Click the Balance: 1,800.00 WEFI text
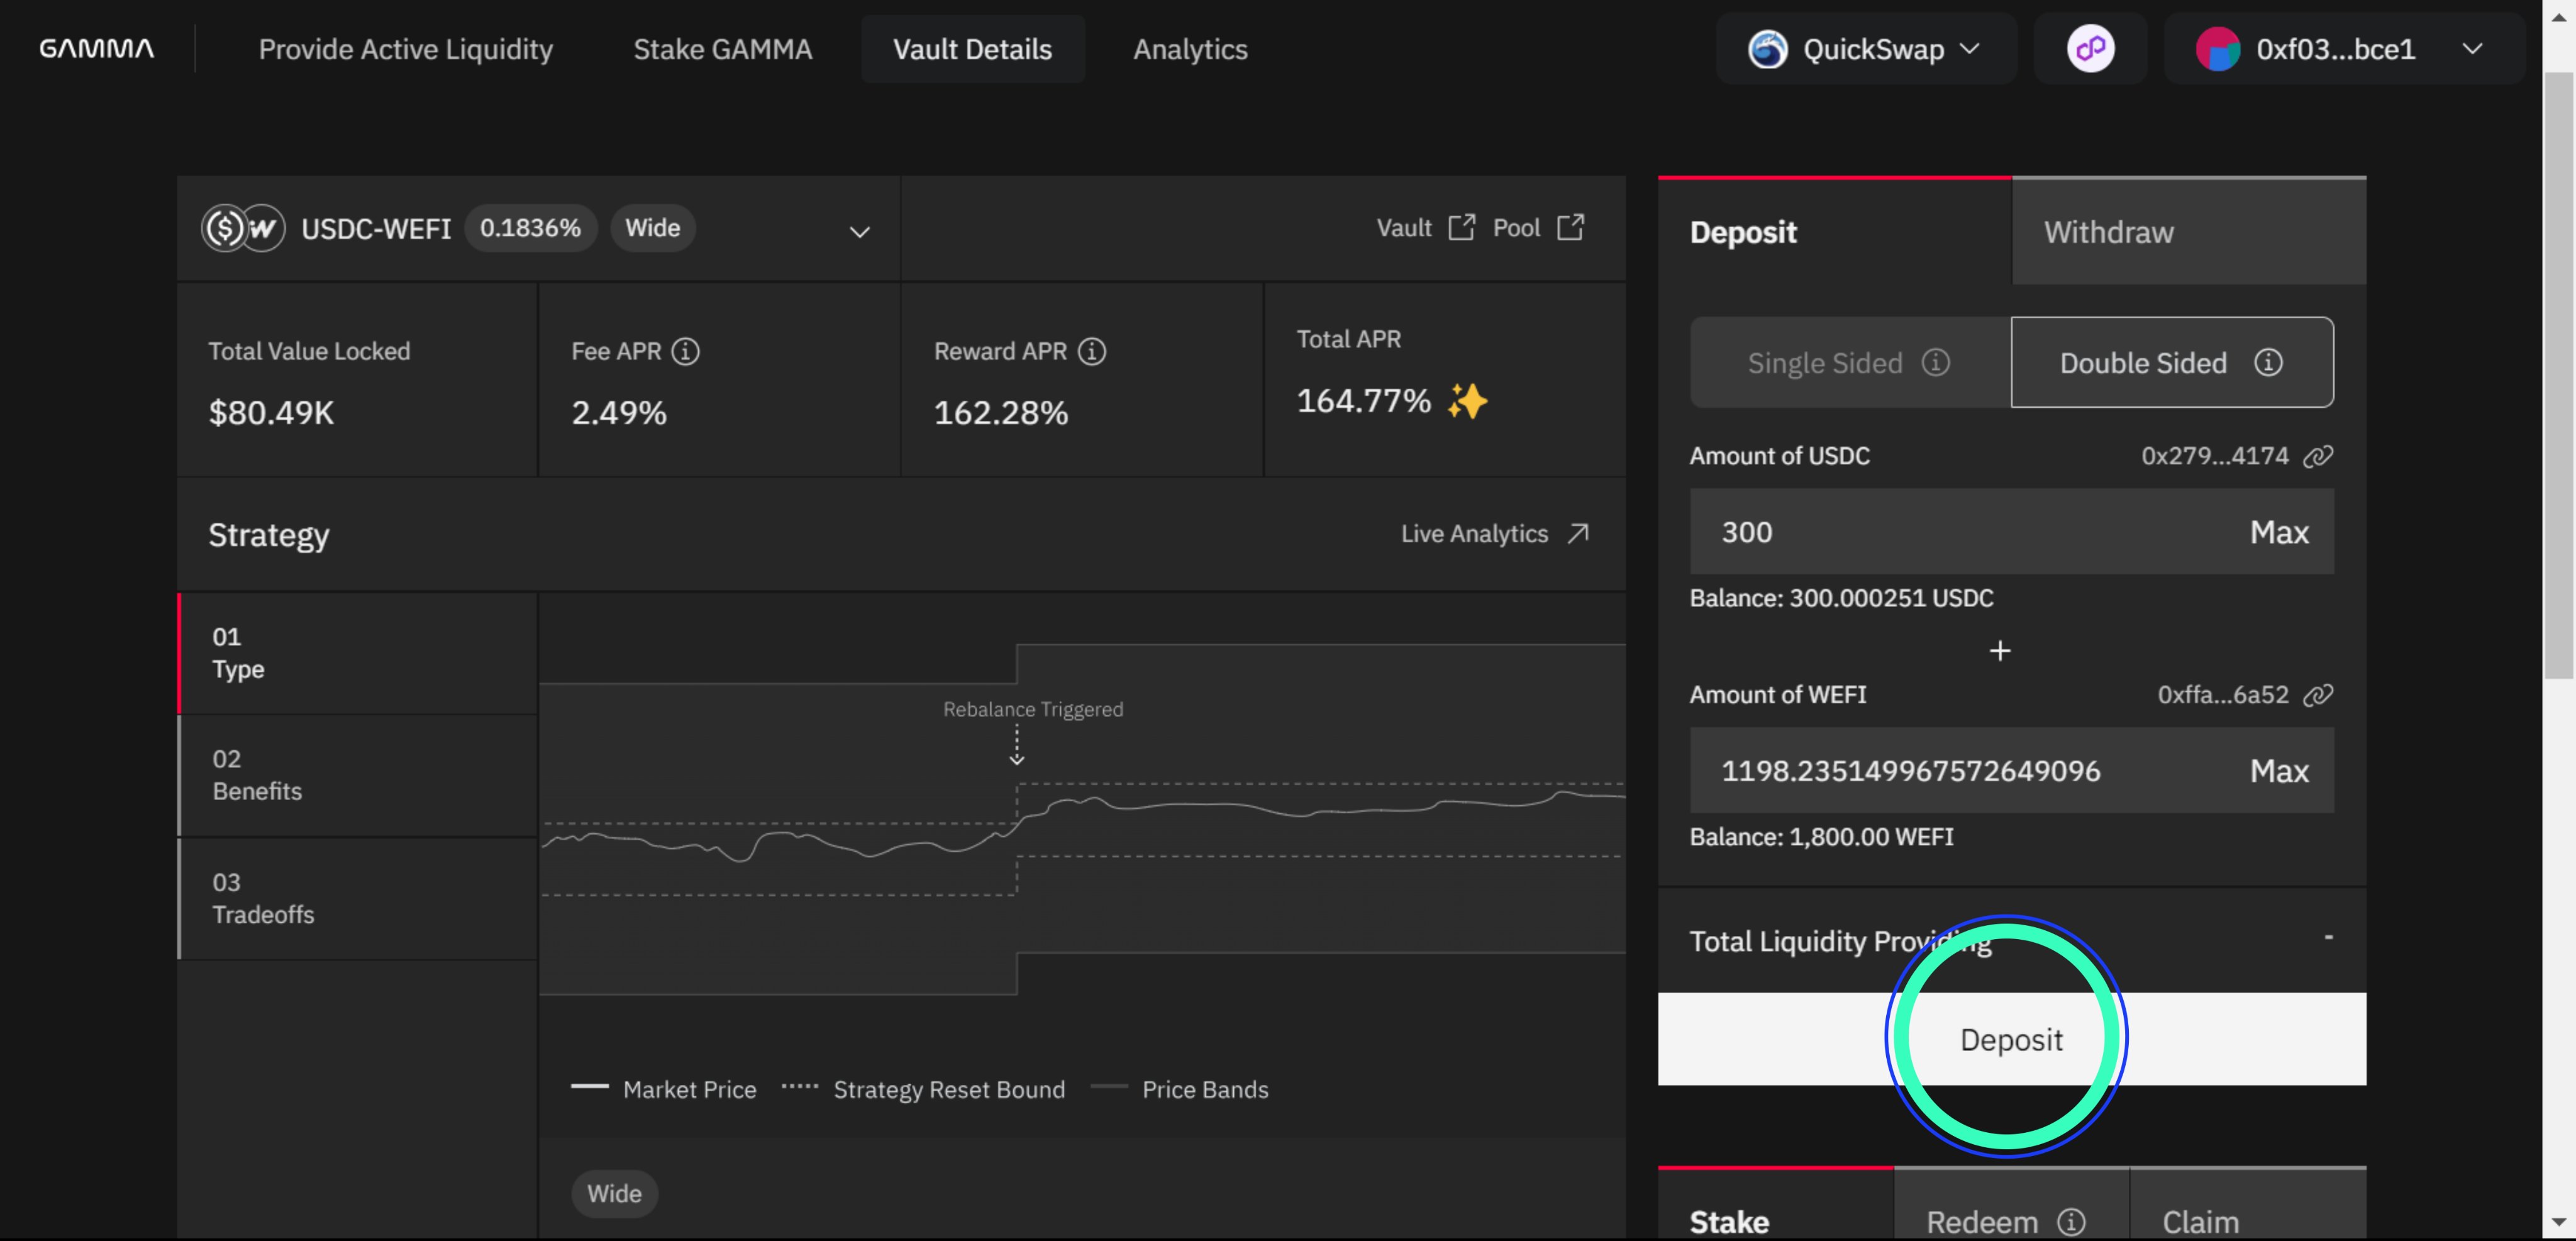 coord(1821,837)
